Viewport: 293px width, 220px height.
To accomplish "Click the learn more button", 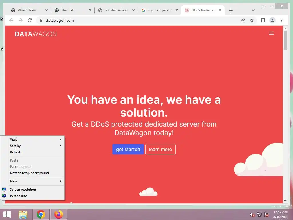I will pyautogui.click(x=160, y=149).
